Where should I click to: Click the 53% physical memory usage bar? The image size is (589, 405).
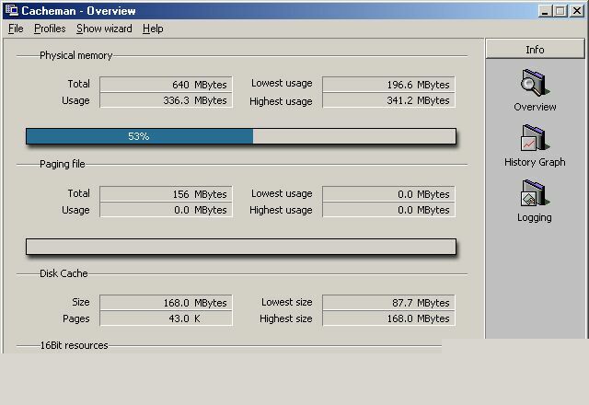tap(241, 136)
